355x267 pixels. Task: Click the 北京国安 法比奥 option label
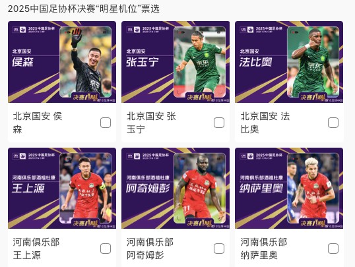click(x=265, y=123)
